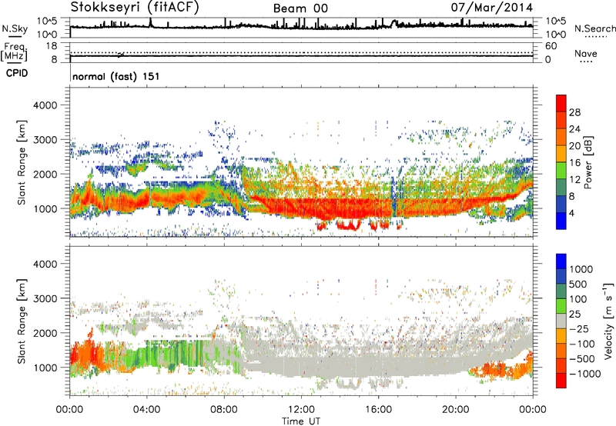Select the 4 dB colorbar tick
616x426 pixels.
click(572, 214)
